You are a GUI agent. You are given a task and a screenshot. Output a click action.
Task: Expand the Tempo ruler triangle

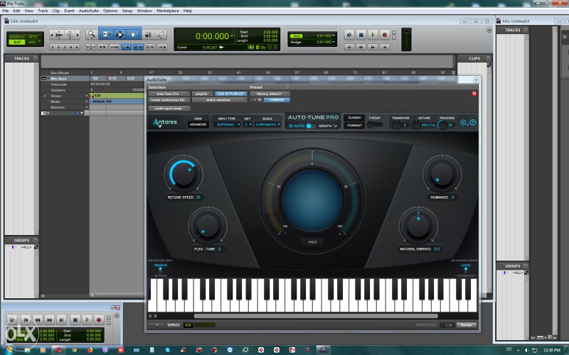pos(45,96)
